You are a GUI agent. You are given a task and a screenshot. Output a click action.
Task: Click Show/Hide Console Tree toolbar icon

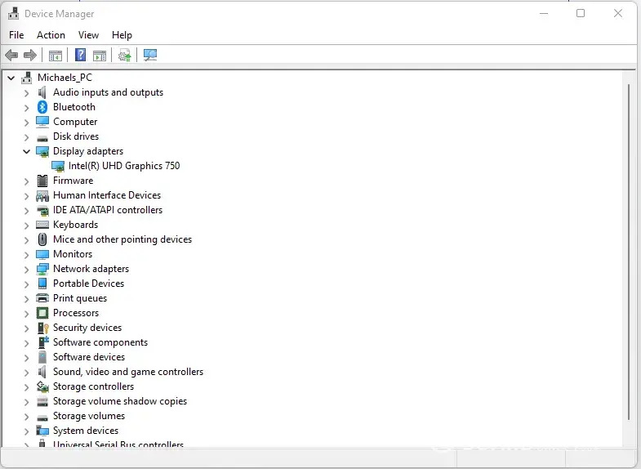click(x=56, y=56)
